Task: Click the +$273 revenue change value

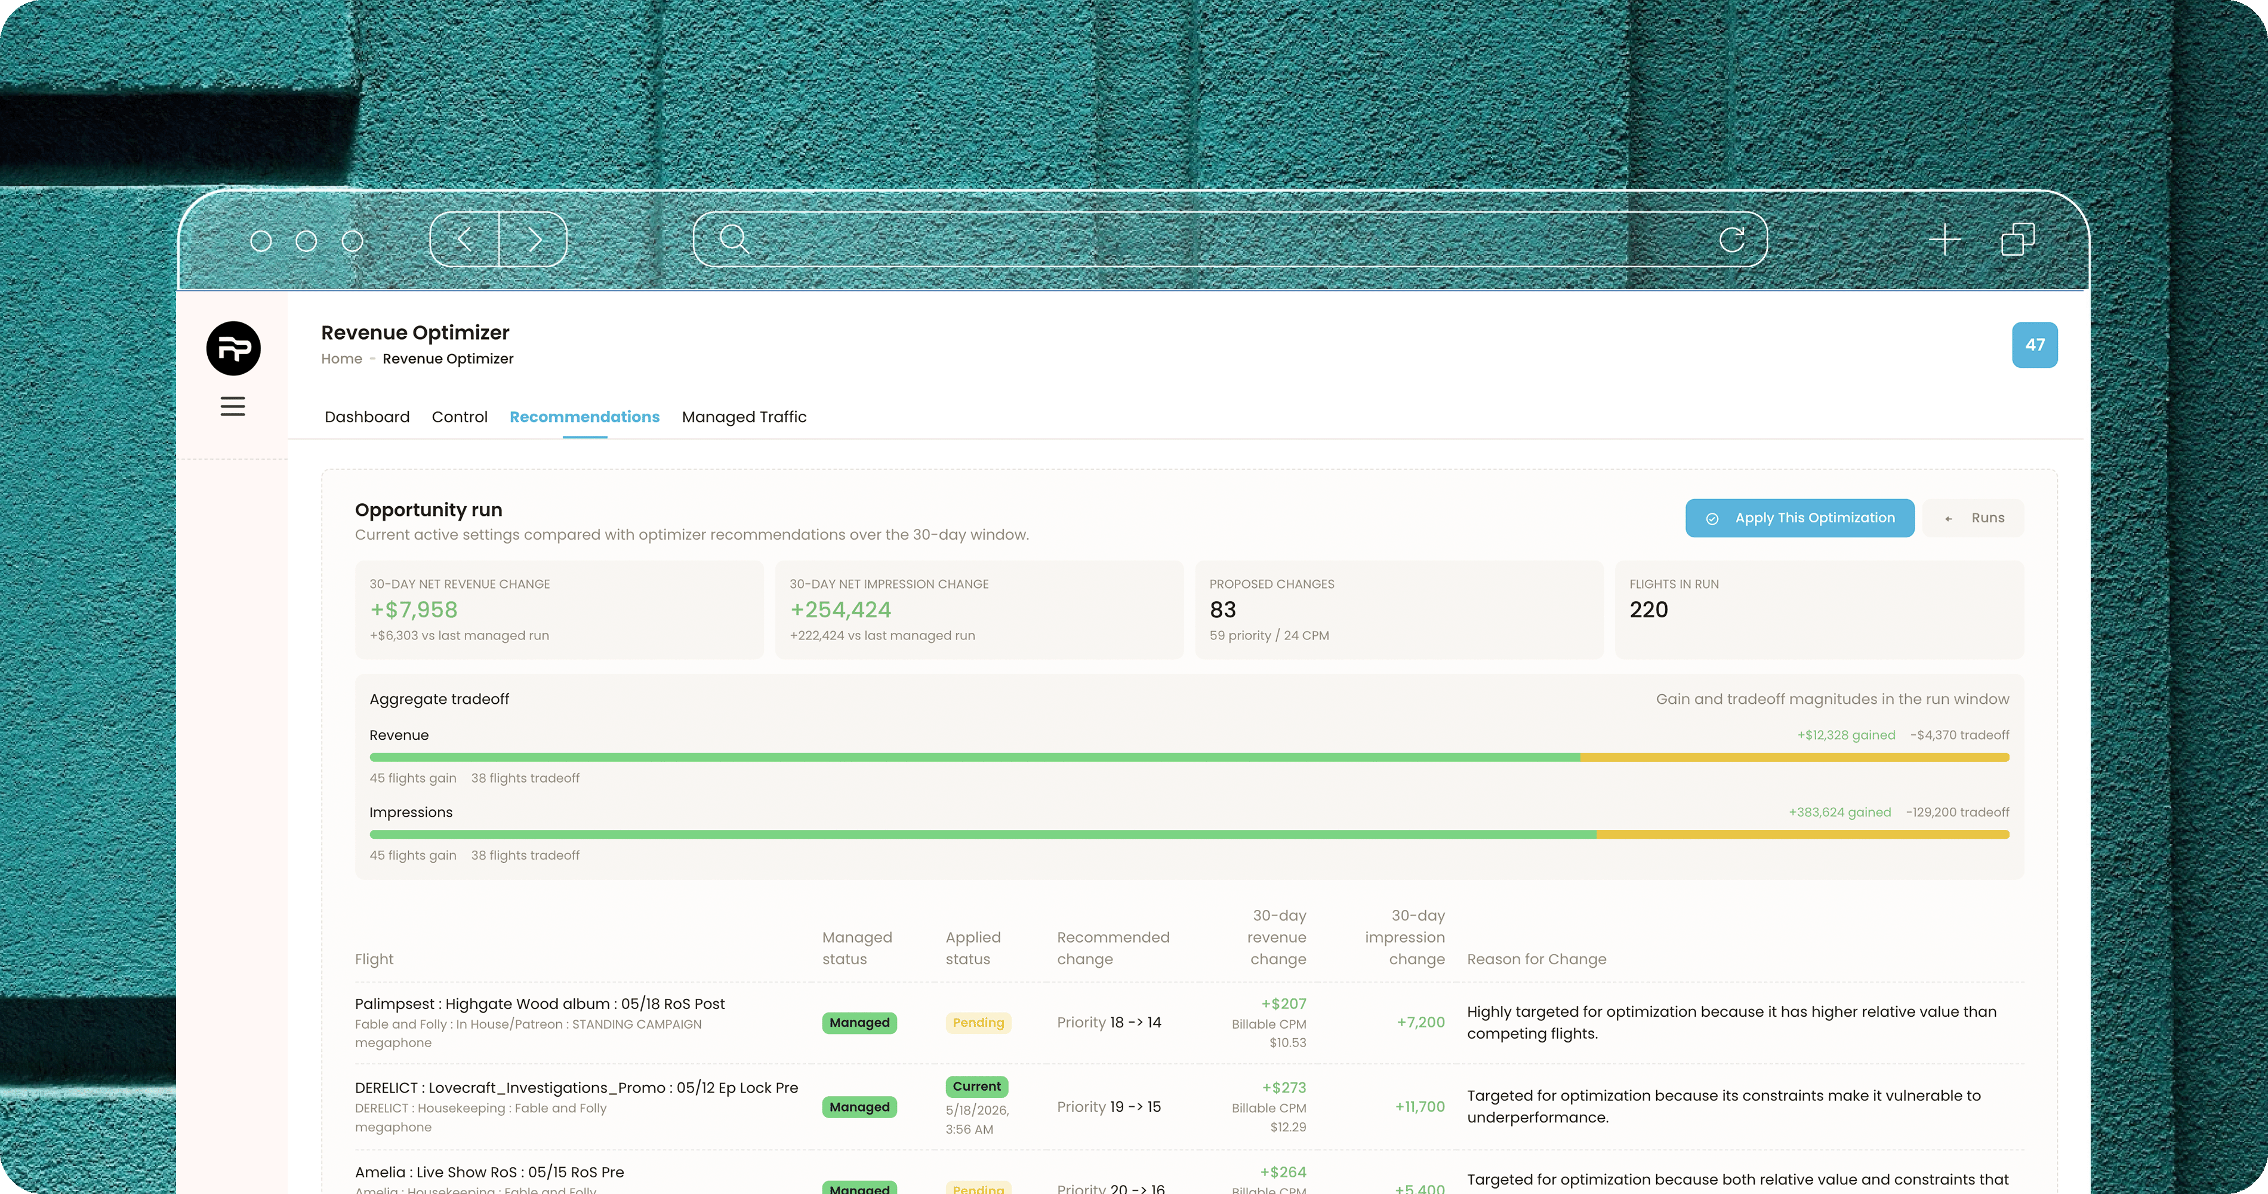Action: pos(1284,1088)
